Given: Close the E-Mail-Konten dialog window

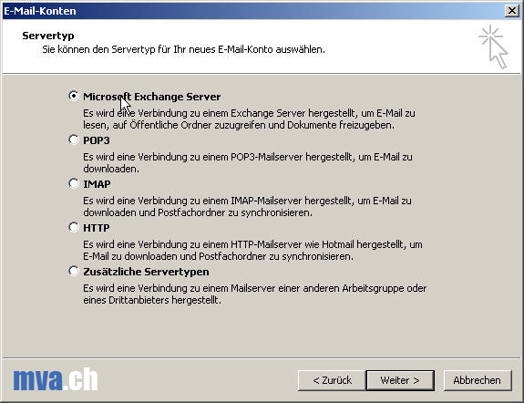Looking at the screenshot, I should point(512,11).
